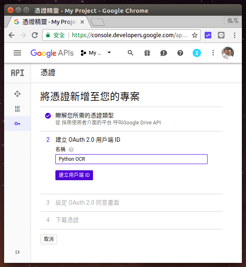Open the search magnifier in the console header

131,53
